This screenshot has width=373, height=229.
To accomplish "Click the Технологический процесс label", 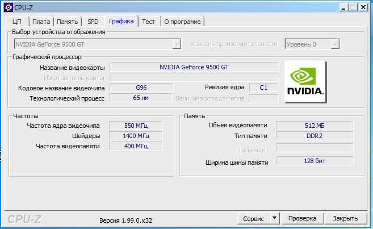I will point(67,98).
